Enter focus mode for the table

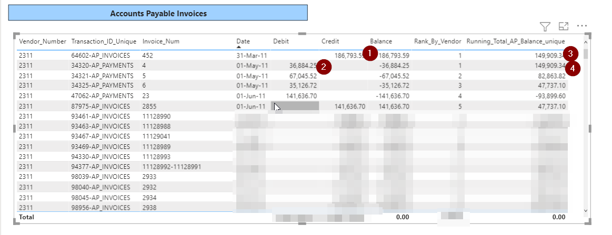click(563, 26)
